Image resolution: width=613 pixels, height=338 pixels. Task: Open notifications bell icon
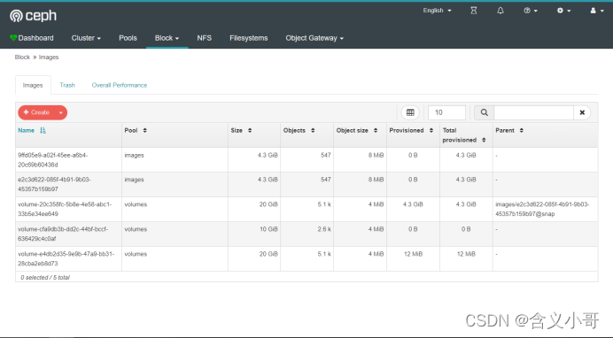[500, 11]
